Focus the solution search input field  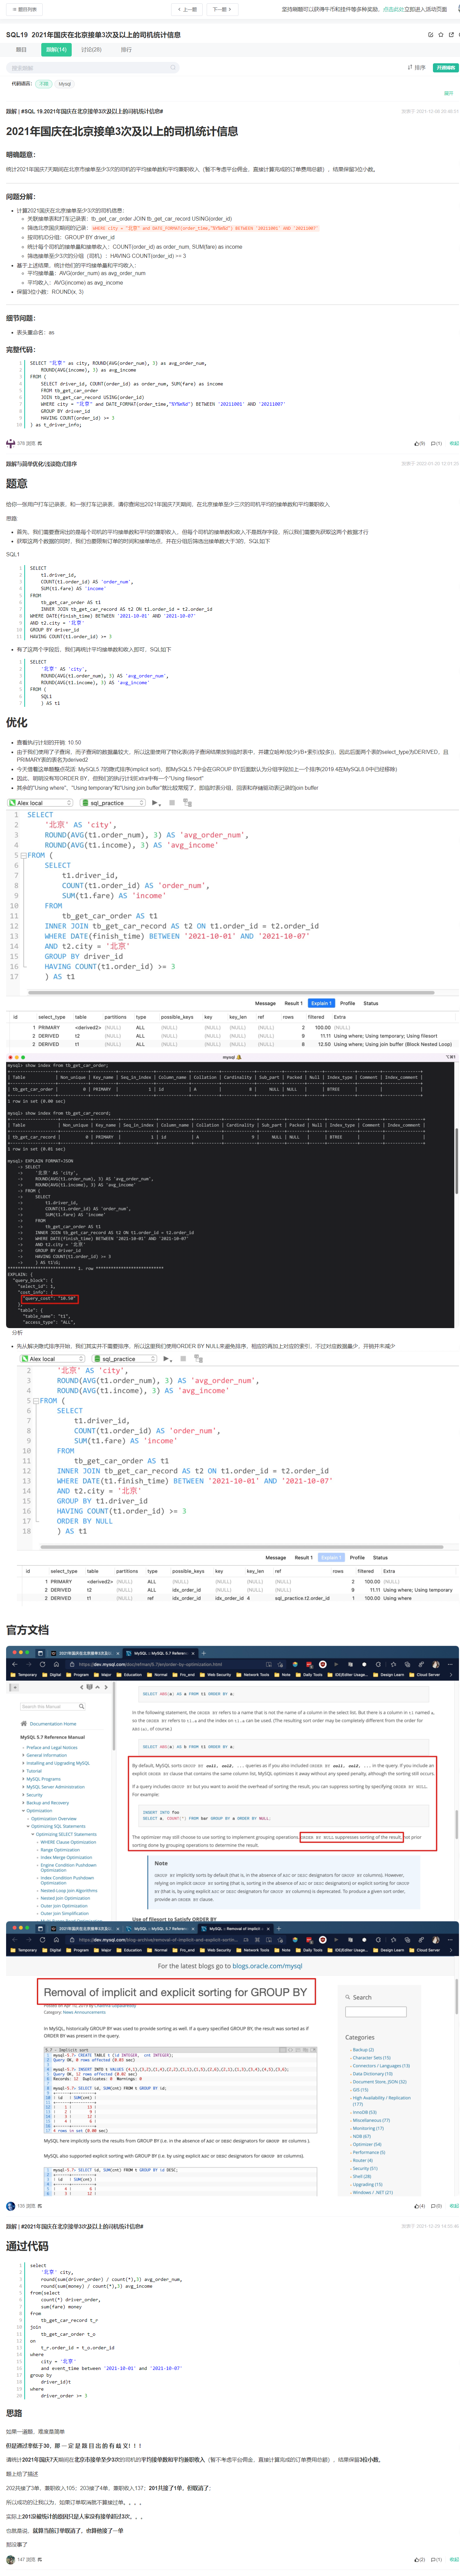(x=93, y=68)
